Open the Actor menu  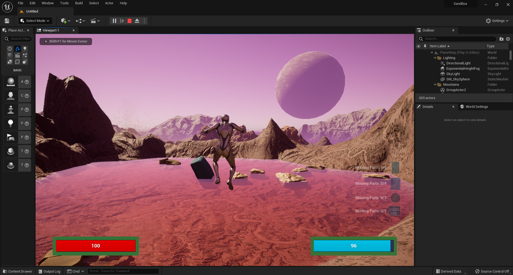point(109,3)
